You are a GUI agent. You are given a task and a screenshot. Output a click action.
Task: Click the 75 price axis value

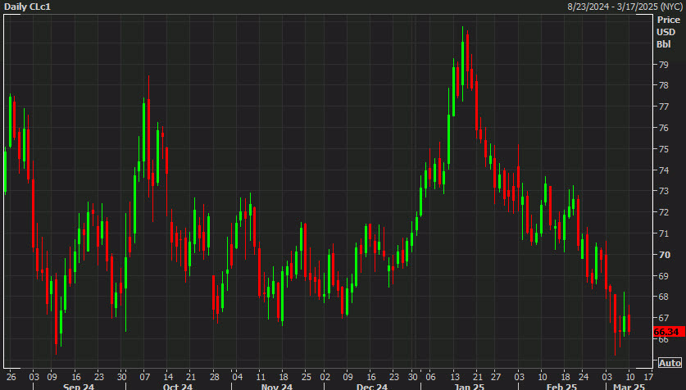(x=664, y=149)
